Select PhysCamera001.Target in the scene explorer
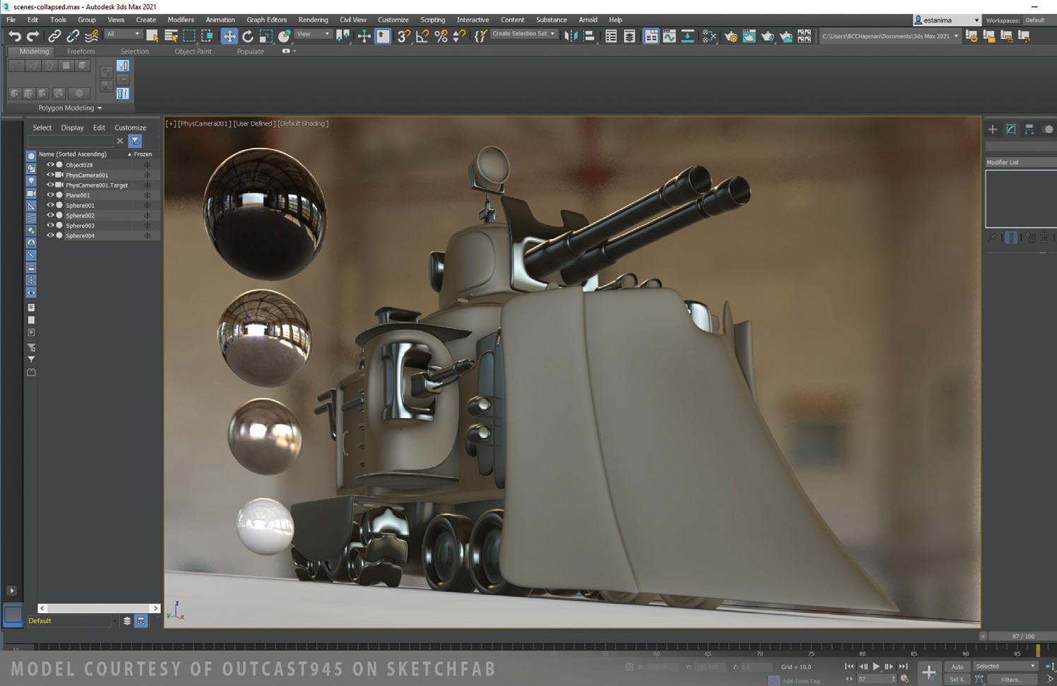The height and width of the screenshot is (686, 1057). [x=97, y=185]
